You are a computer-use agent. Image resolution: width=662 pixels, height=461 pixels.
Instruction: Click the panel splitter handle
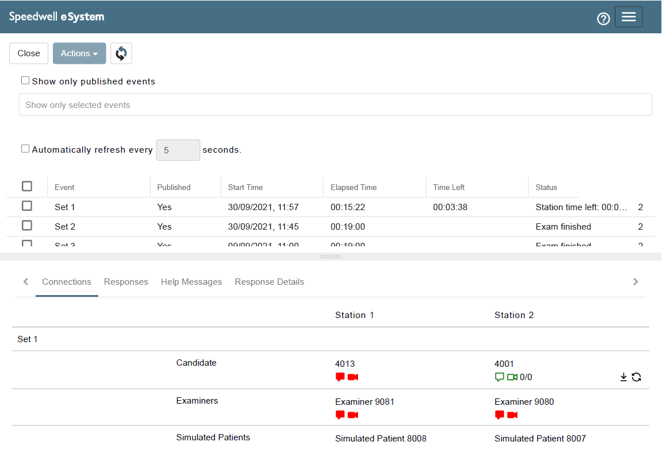(330, 257)
